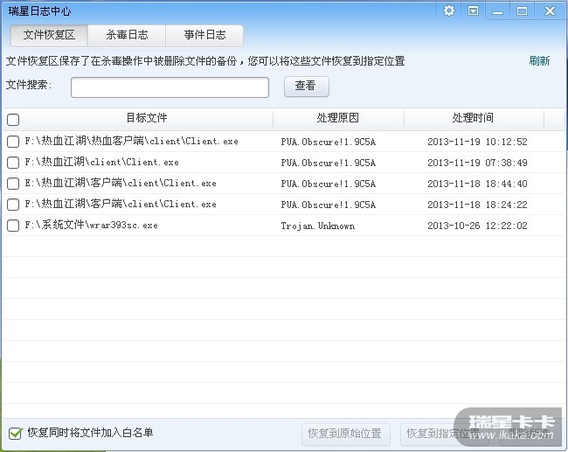Open the title bar dropdown menu icon

473,10
